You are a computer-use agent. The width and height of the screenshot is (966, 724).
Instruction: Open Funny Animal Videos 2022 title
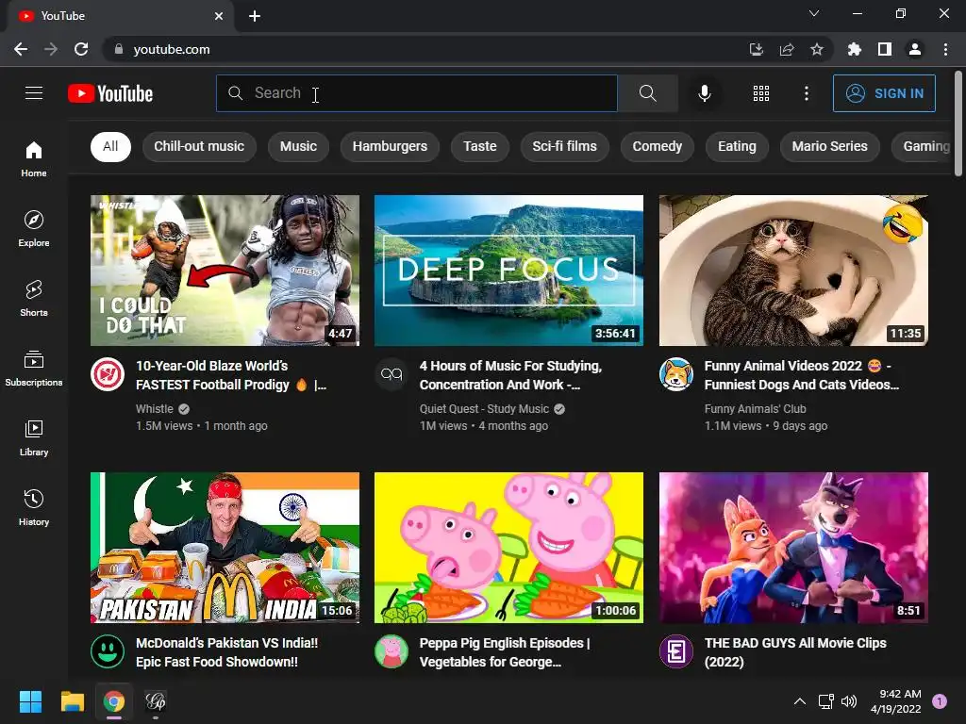[802, 375]
